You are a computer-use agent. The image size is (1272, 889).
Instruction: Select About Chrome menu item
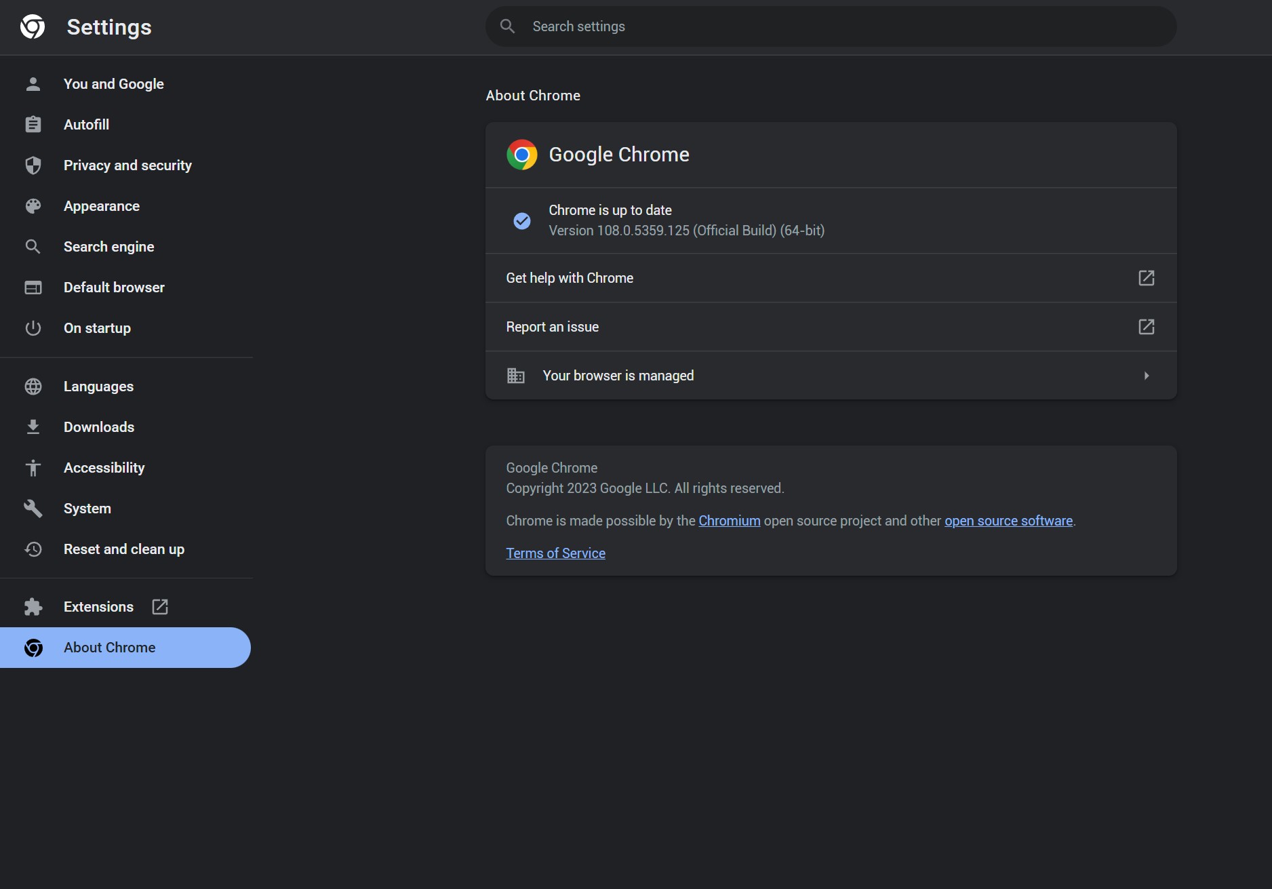(x=125, y=648)
